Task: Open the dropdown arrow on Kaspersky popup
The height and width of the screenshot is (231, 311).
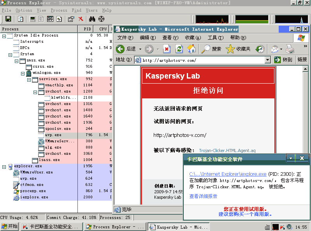Action: (290, 158)
